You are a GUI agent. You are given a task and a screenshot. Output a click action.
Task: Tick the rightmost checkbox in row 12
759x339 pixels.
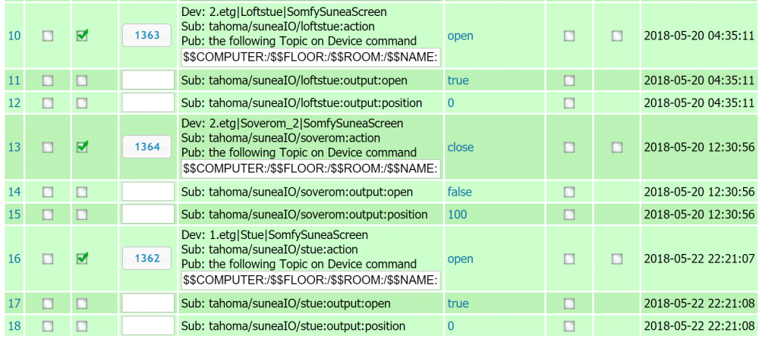coord(617,103)
